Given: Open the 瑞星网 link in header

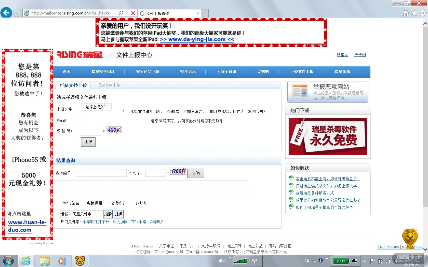Looking at the screenshot, I should (342, 55).
